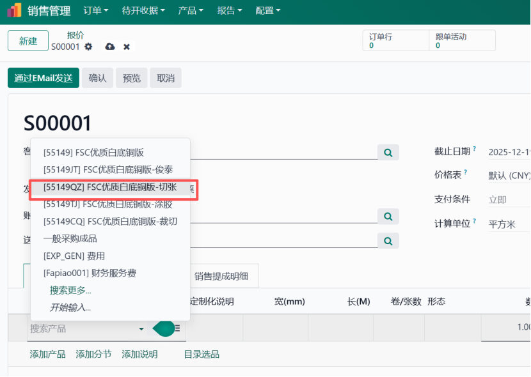Open advanced search with the middle magnifier icon
The image size is (531, 377).
pos(388,217)
